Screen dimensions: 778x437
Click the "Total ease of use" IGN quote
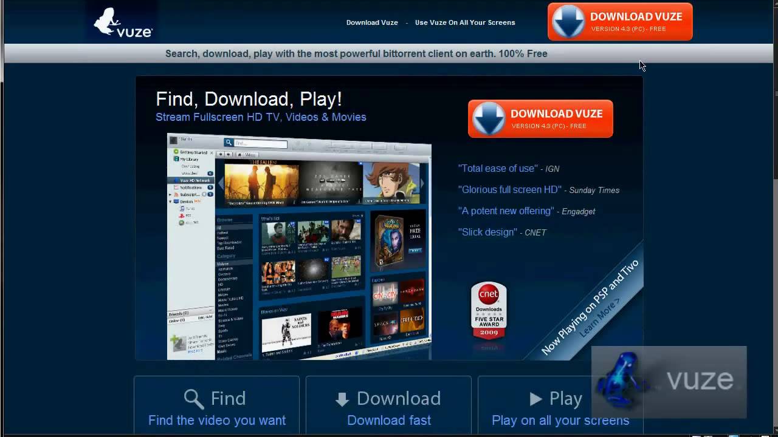click(509, 169)
